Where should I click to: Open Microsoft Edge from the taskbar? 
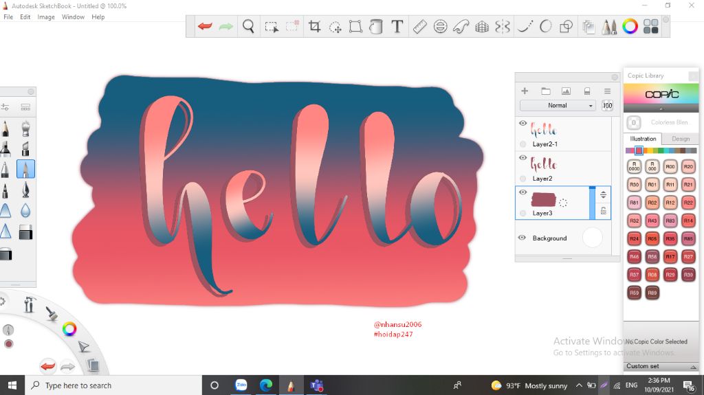[266, 385]
